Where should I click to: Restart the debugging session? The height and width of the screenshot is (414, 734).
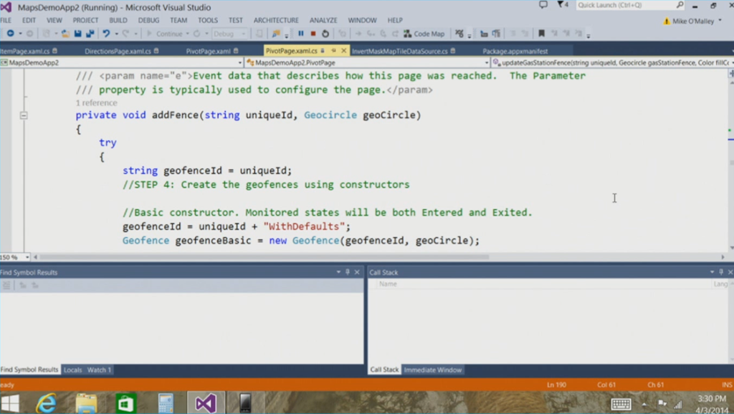coord(325,34)
